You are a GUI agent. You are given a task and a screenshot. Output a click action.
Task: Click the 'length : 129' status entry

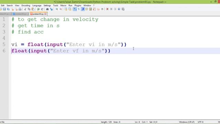[x=106, y=122]
